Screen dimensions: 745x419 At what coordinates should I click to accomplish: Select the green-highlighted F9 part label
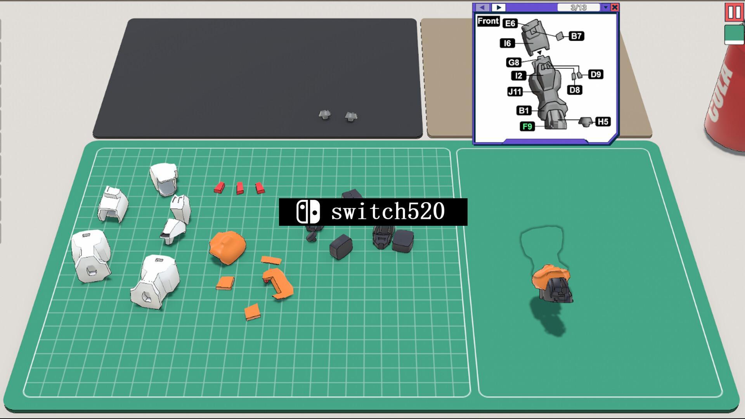coord(528,126)
